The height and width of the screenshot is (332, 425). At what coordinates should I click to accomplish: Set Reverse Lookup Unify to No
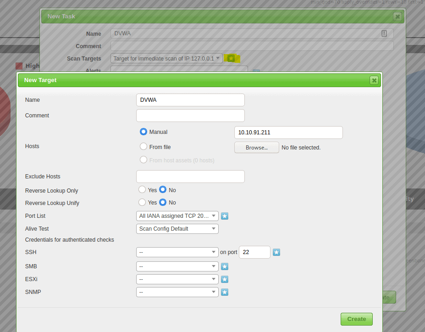click(163, 202)
